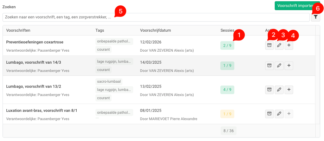Image resolution: width=324 pixels, height=141 pixels.
Task: Archive the Lumbago 14/3 prescription
Action: (269, 66)
